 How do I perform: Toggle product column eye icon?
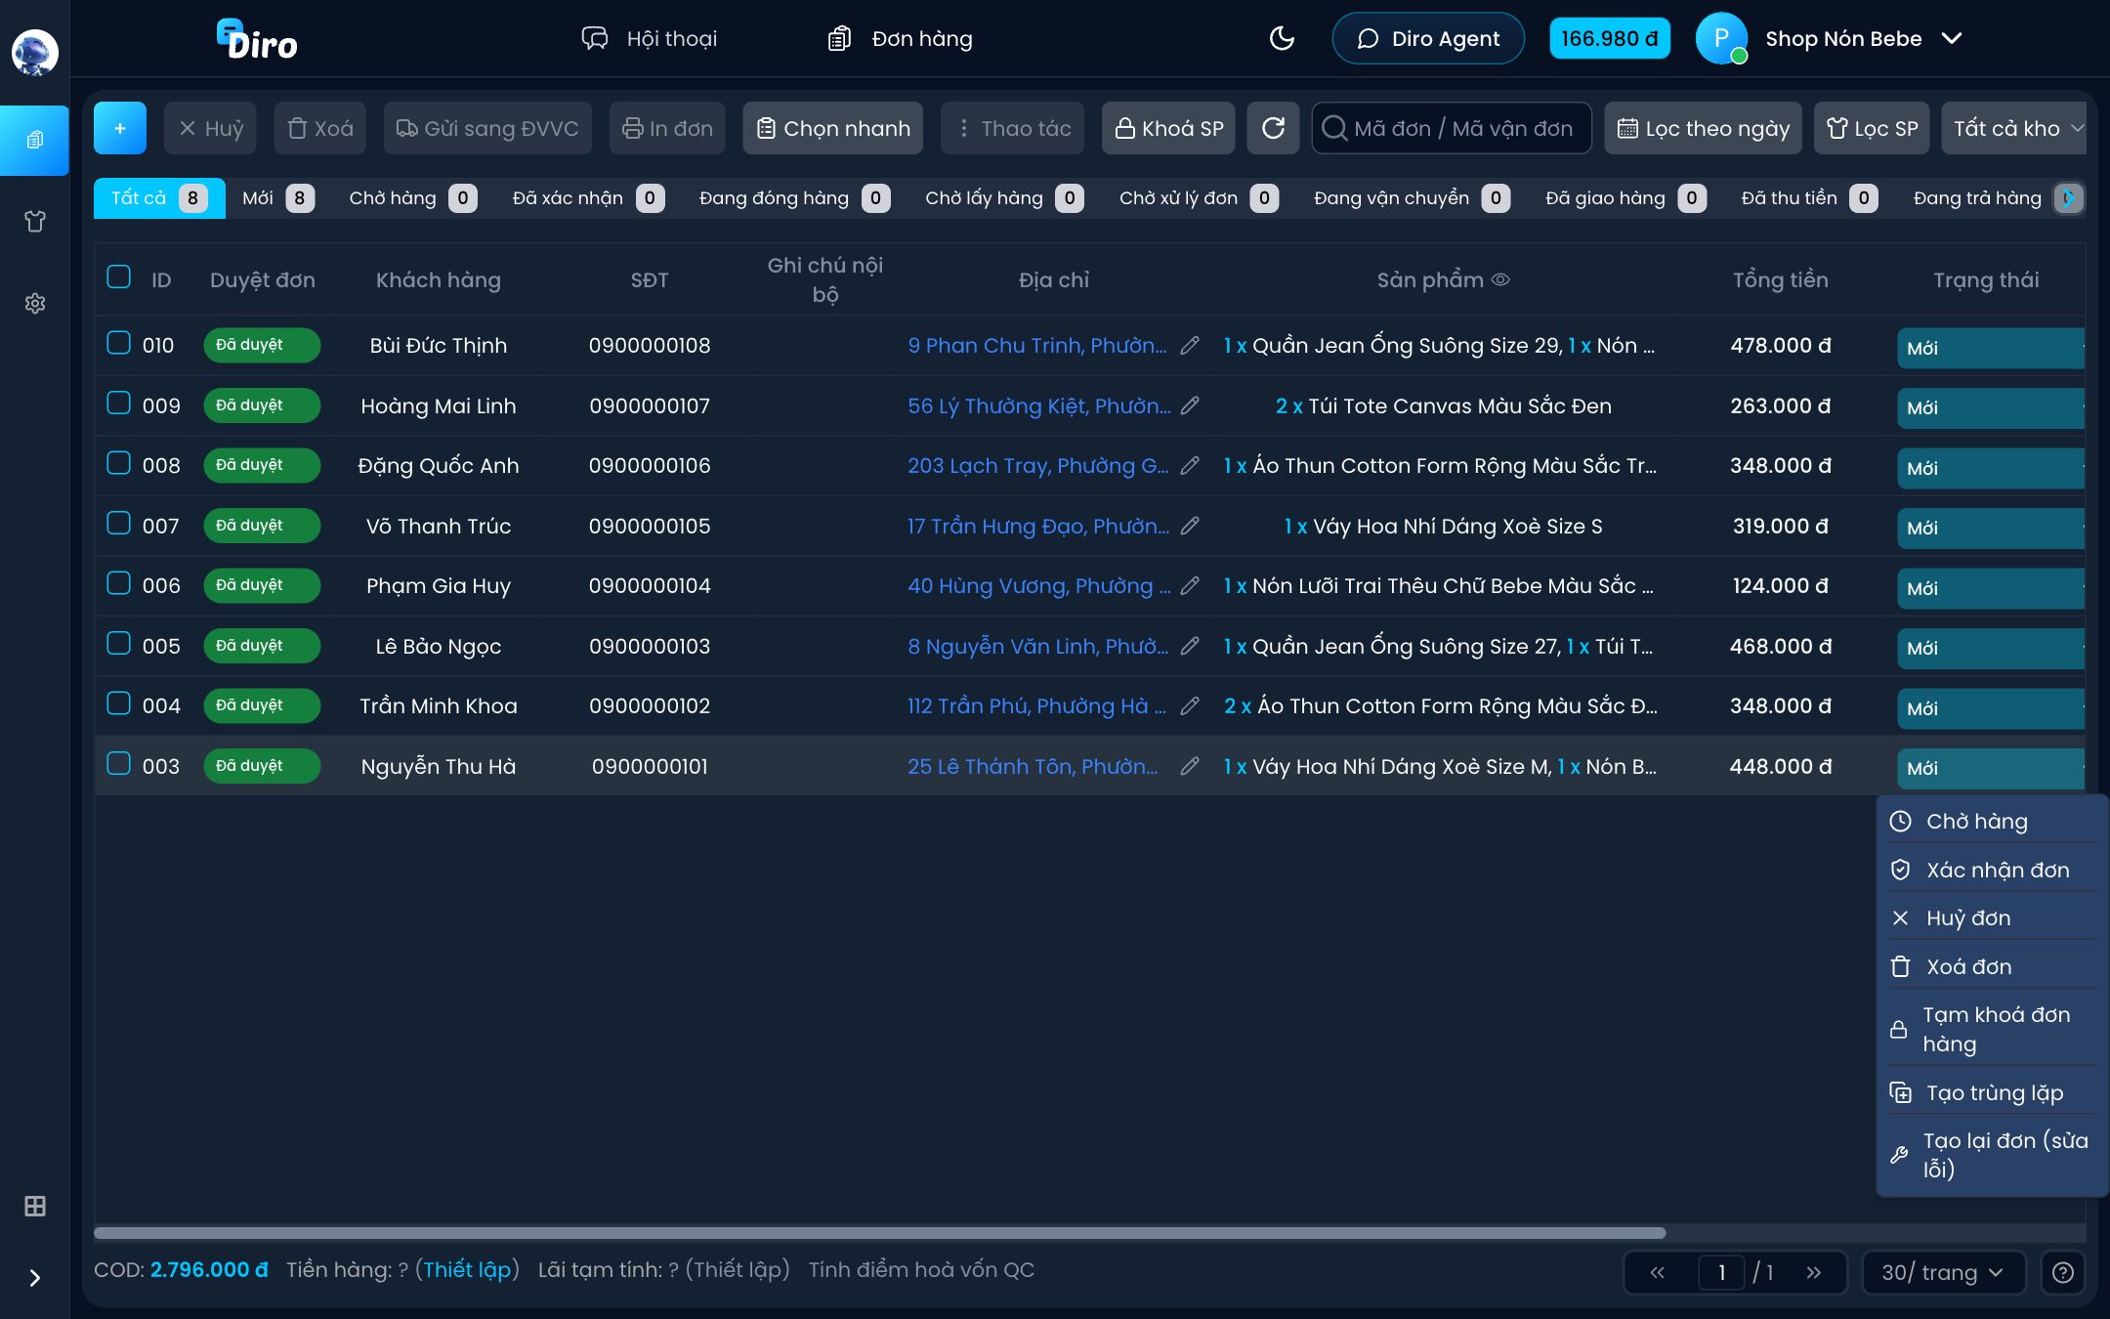tap(1501, 279)
